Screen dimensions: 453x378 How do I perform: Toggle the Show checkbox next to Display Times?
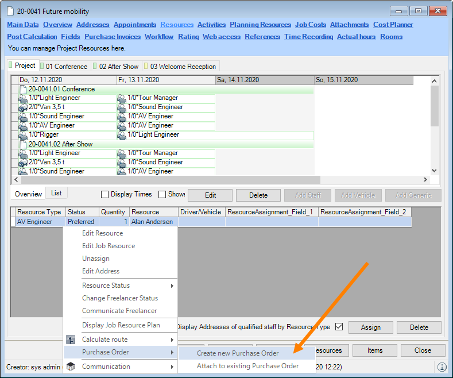click(162, 195)
